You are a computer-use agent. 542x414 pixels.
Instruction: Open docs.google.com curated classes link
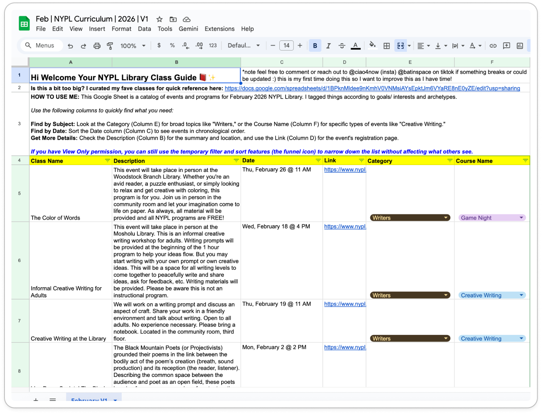tap(372, 88)
